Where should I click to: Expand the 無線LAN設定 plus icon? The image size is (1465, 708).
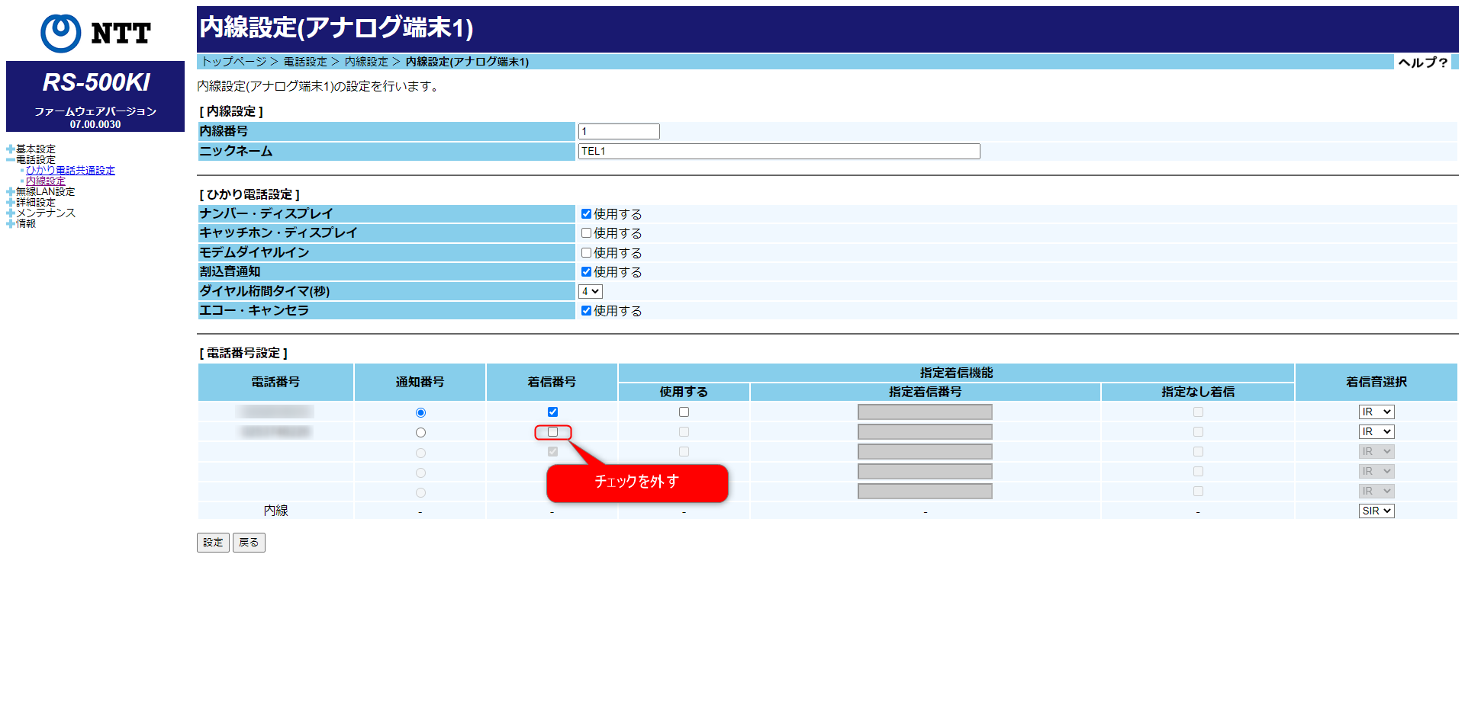pyautogui.click(x=10, y=192)
